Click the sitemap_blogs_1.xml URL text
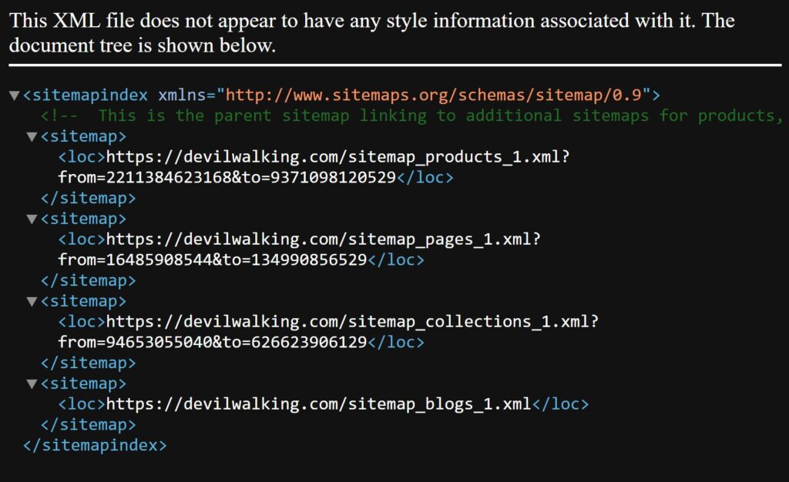This screenshot has height=482, width=789. 318,404
